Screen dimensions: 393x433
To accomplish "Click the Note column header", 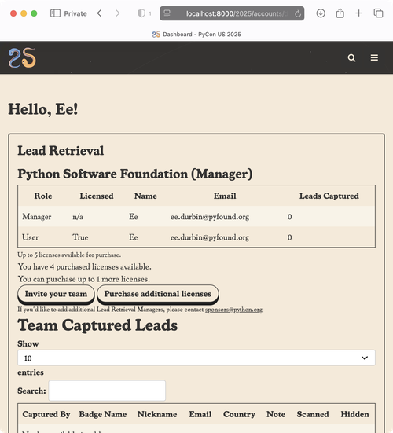I will point(276,414).
